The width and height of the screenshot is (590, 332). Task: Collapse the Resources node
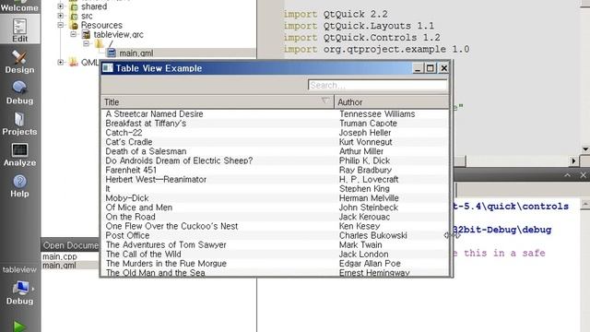coord(61,25)
